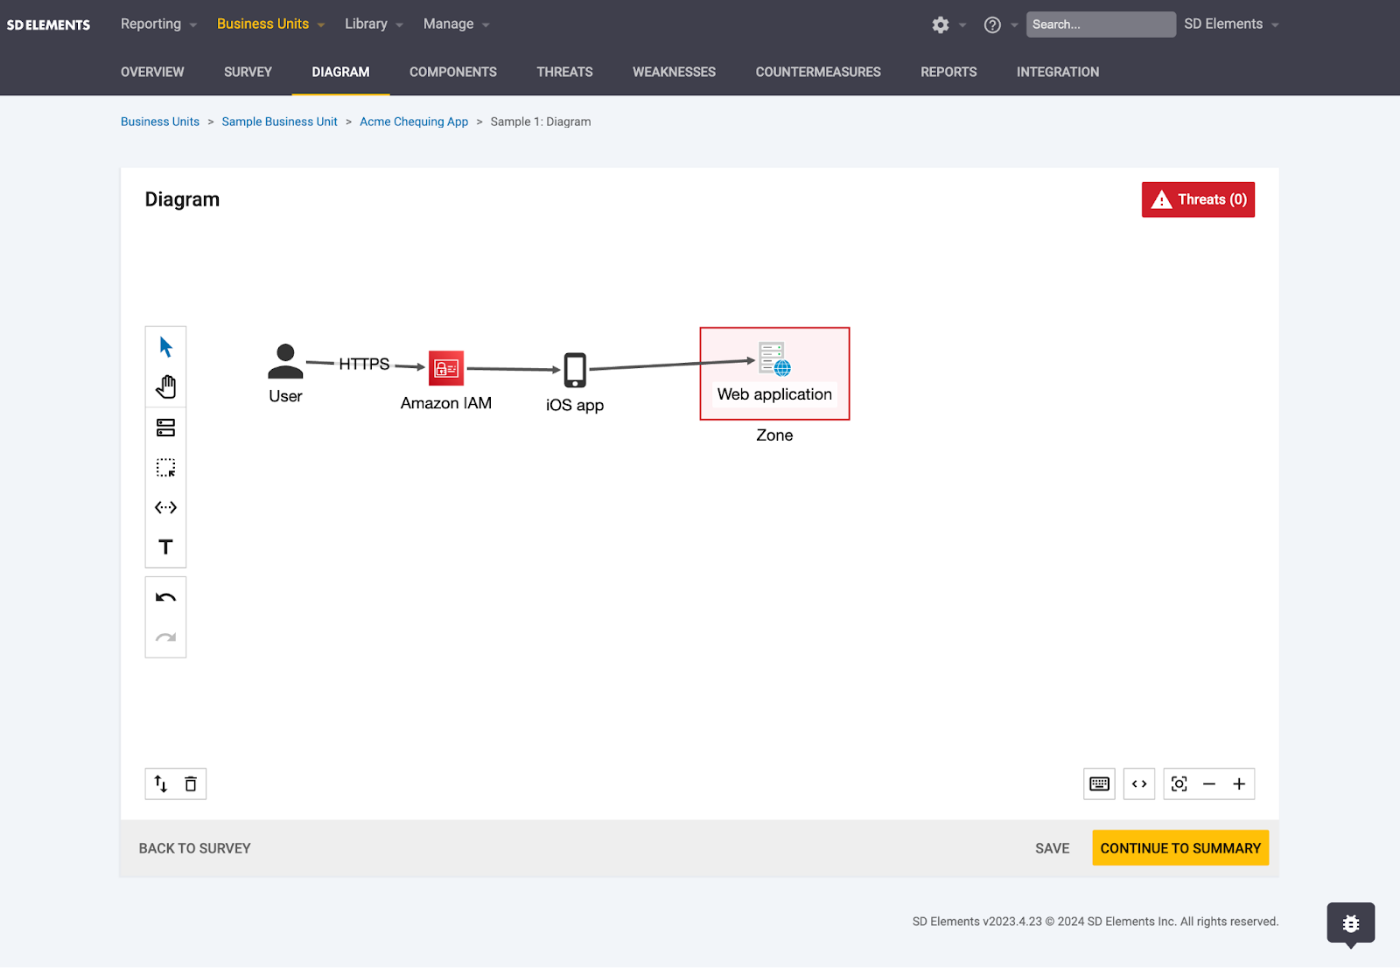Click the reorder up-down arrows icon
Screen dimensions: 1400x968
tap(161, 783)
